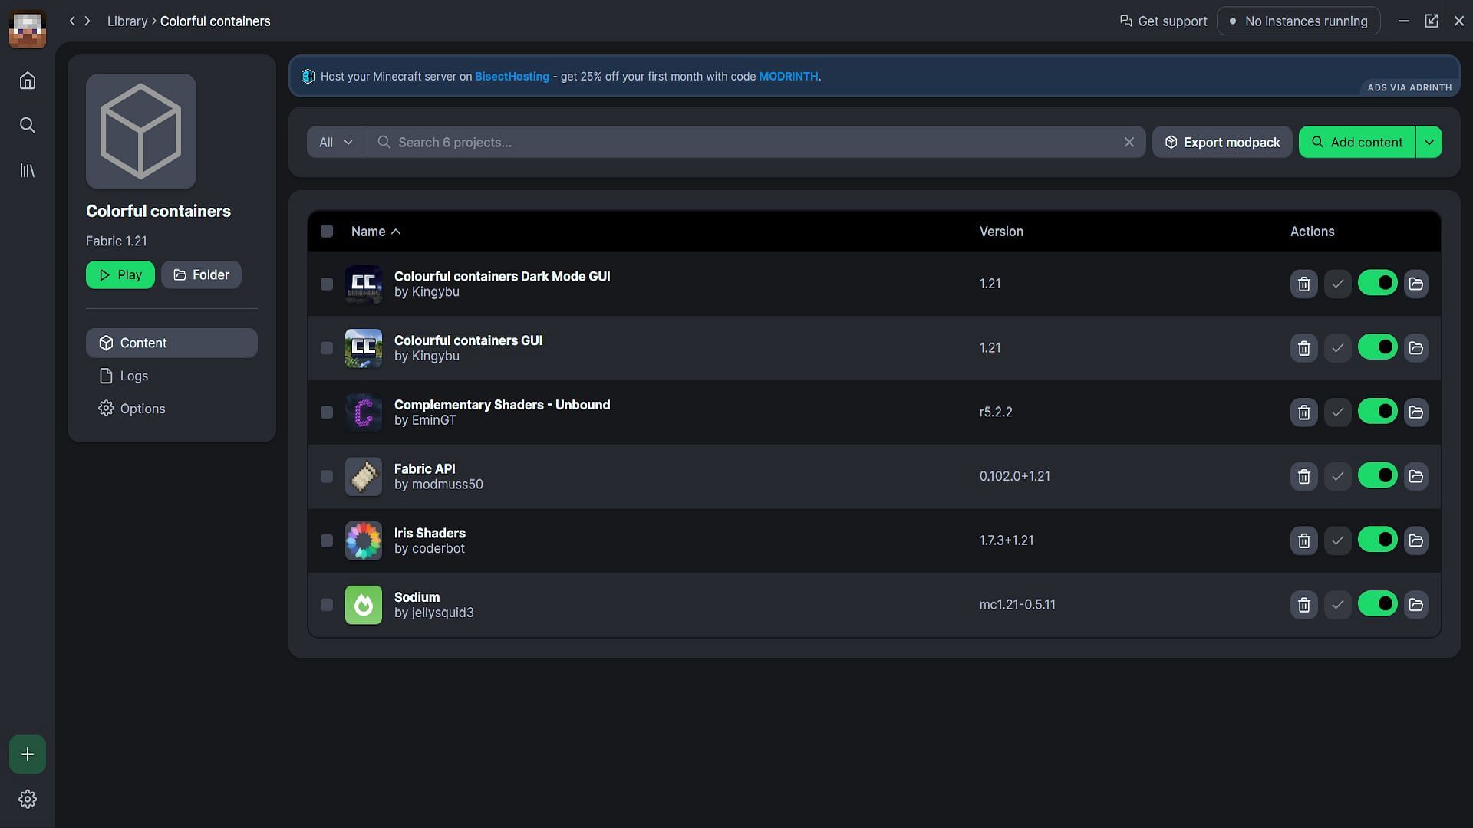Click update checkmark for Colourful containers Dark Mode GUI
1473x828 pixels.
pyautogui.click(x=1337, y=284)
